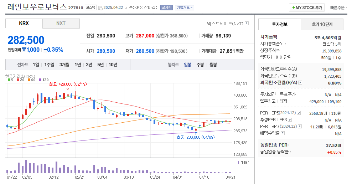Show the 1주일 line chart
Viewport: 352px width, 184px height.
pyautogui.click(x=49, y=65)
